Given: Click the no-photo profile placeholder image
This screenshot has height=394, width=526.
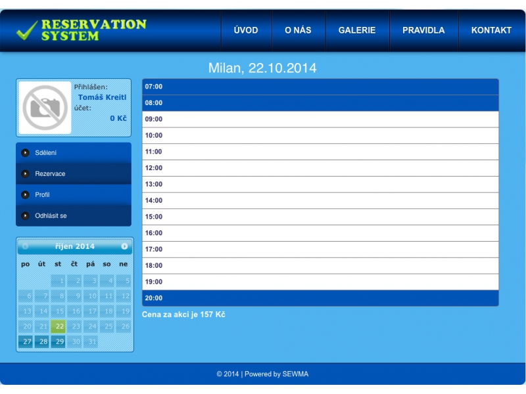Looking at the screenshot, I should coord(45,108).
